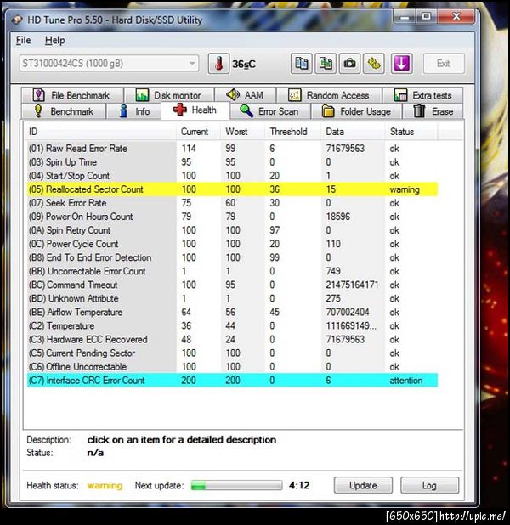This screenshot has height=525, width=510.
Task: Click the Log button
Action: point(429,485)
